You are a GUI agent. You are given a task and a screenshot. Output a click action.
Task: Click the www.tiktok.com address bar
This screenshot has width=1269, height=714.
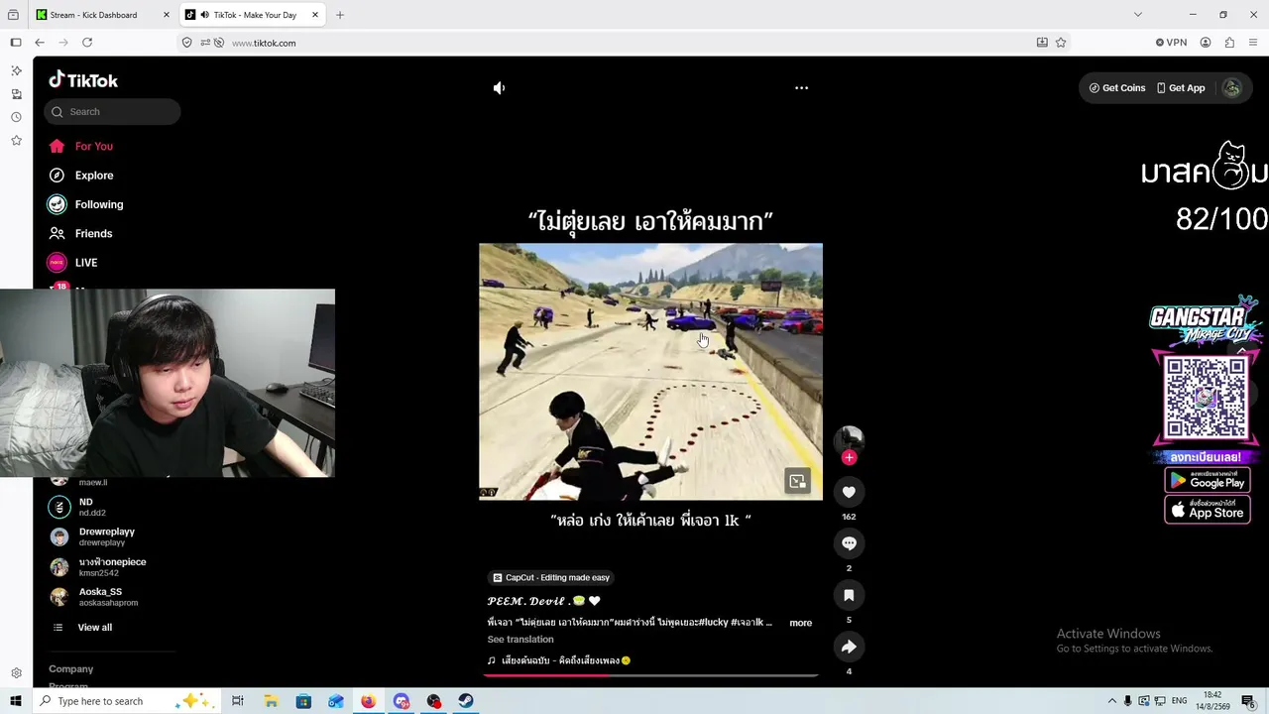pos(625,43)
